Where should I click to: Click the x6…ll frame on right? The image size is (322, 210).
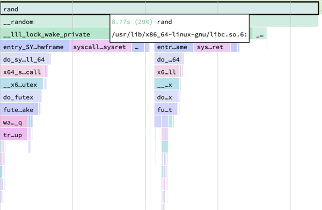167,72
